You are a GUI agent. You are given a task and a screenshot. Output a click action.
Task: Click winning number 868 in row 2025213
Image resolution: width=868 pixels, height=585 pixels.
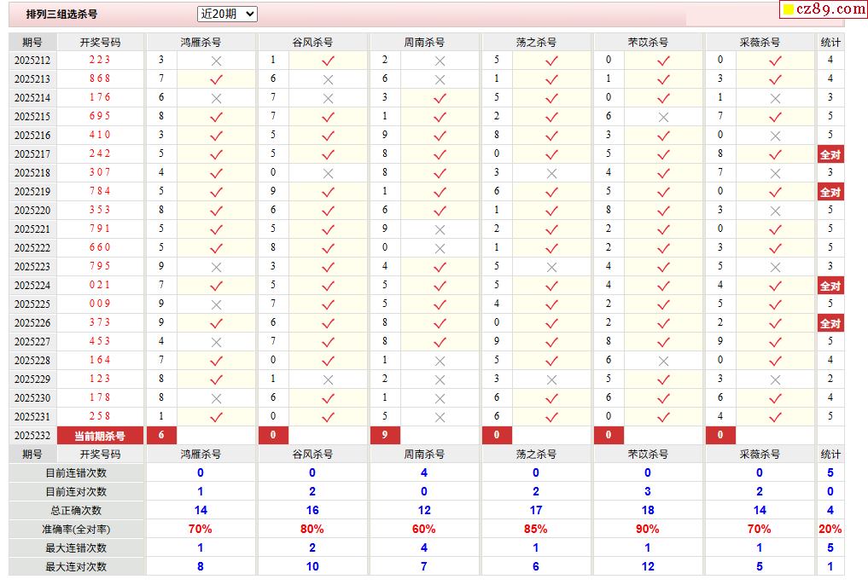click(100, 78)
